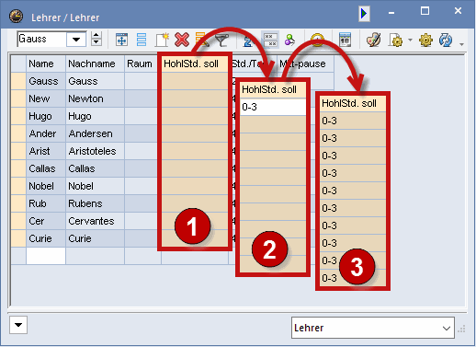
Task: Click the clock application icon in title bar
Action: tap(16, 17)
